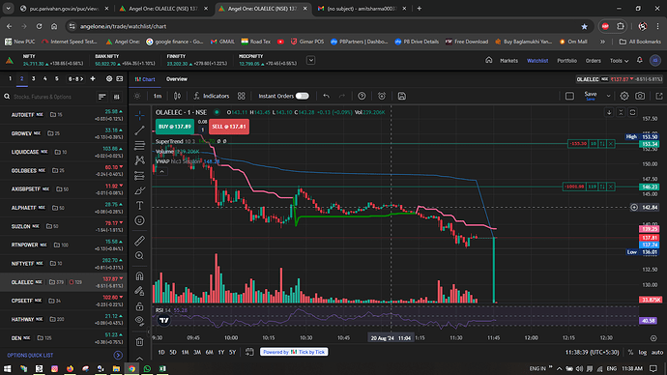
Task: Delete drawings with the trash icon
Action: click(x=139, y=341)
